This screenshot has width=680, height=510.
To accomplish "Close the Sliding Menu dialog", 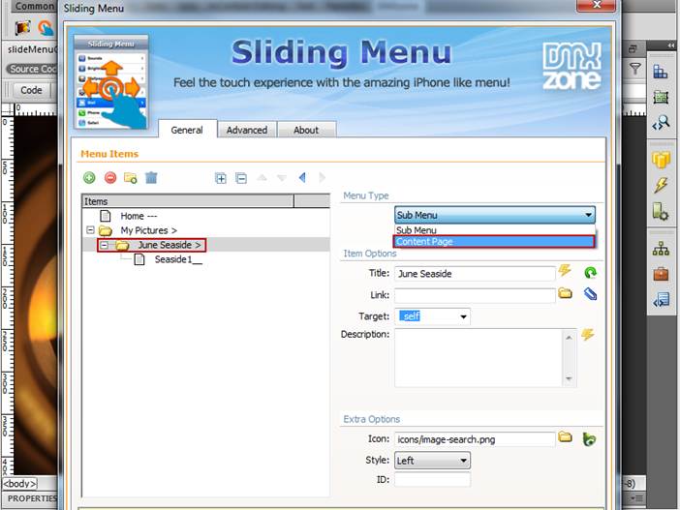I will (597, 5).
